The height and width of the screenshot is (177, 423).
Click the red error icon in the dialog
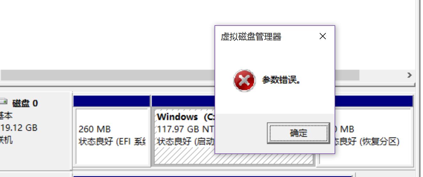[244, 81]
